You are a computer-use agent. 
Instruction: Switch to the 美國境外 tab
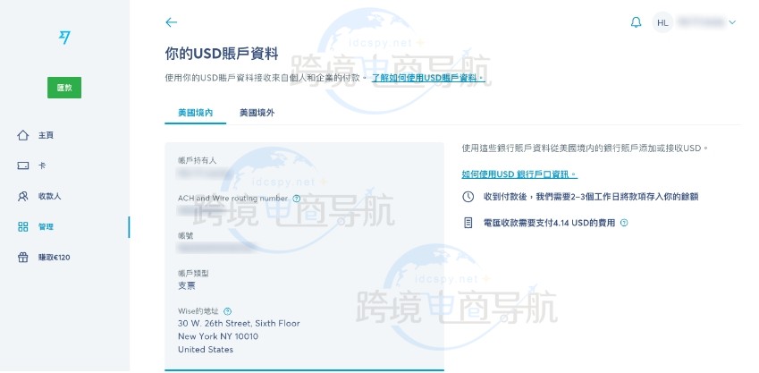(x=257, y=113)
